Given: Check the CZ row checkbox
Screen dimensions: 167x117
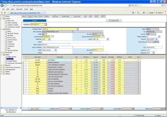Looking at the screenshot, I should click(x=26, y=70).
